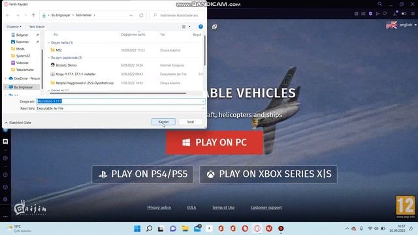Select İndirilenler in the address breadcrumb

click(84, 15)
